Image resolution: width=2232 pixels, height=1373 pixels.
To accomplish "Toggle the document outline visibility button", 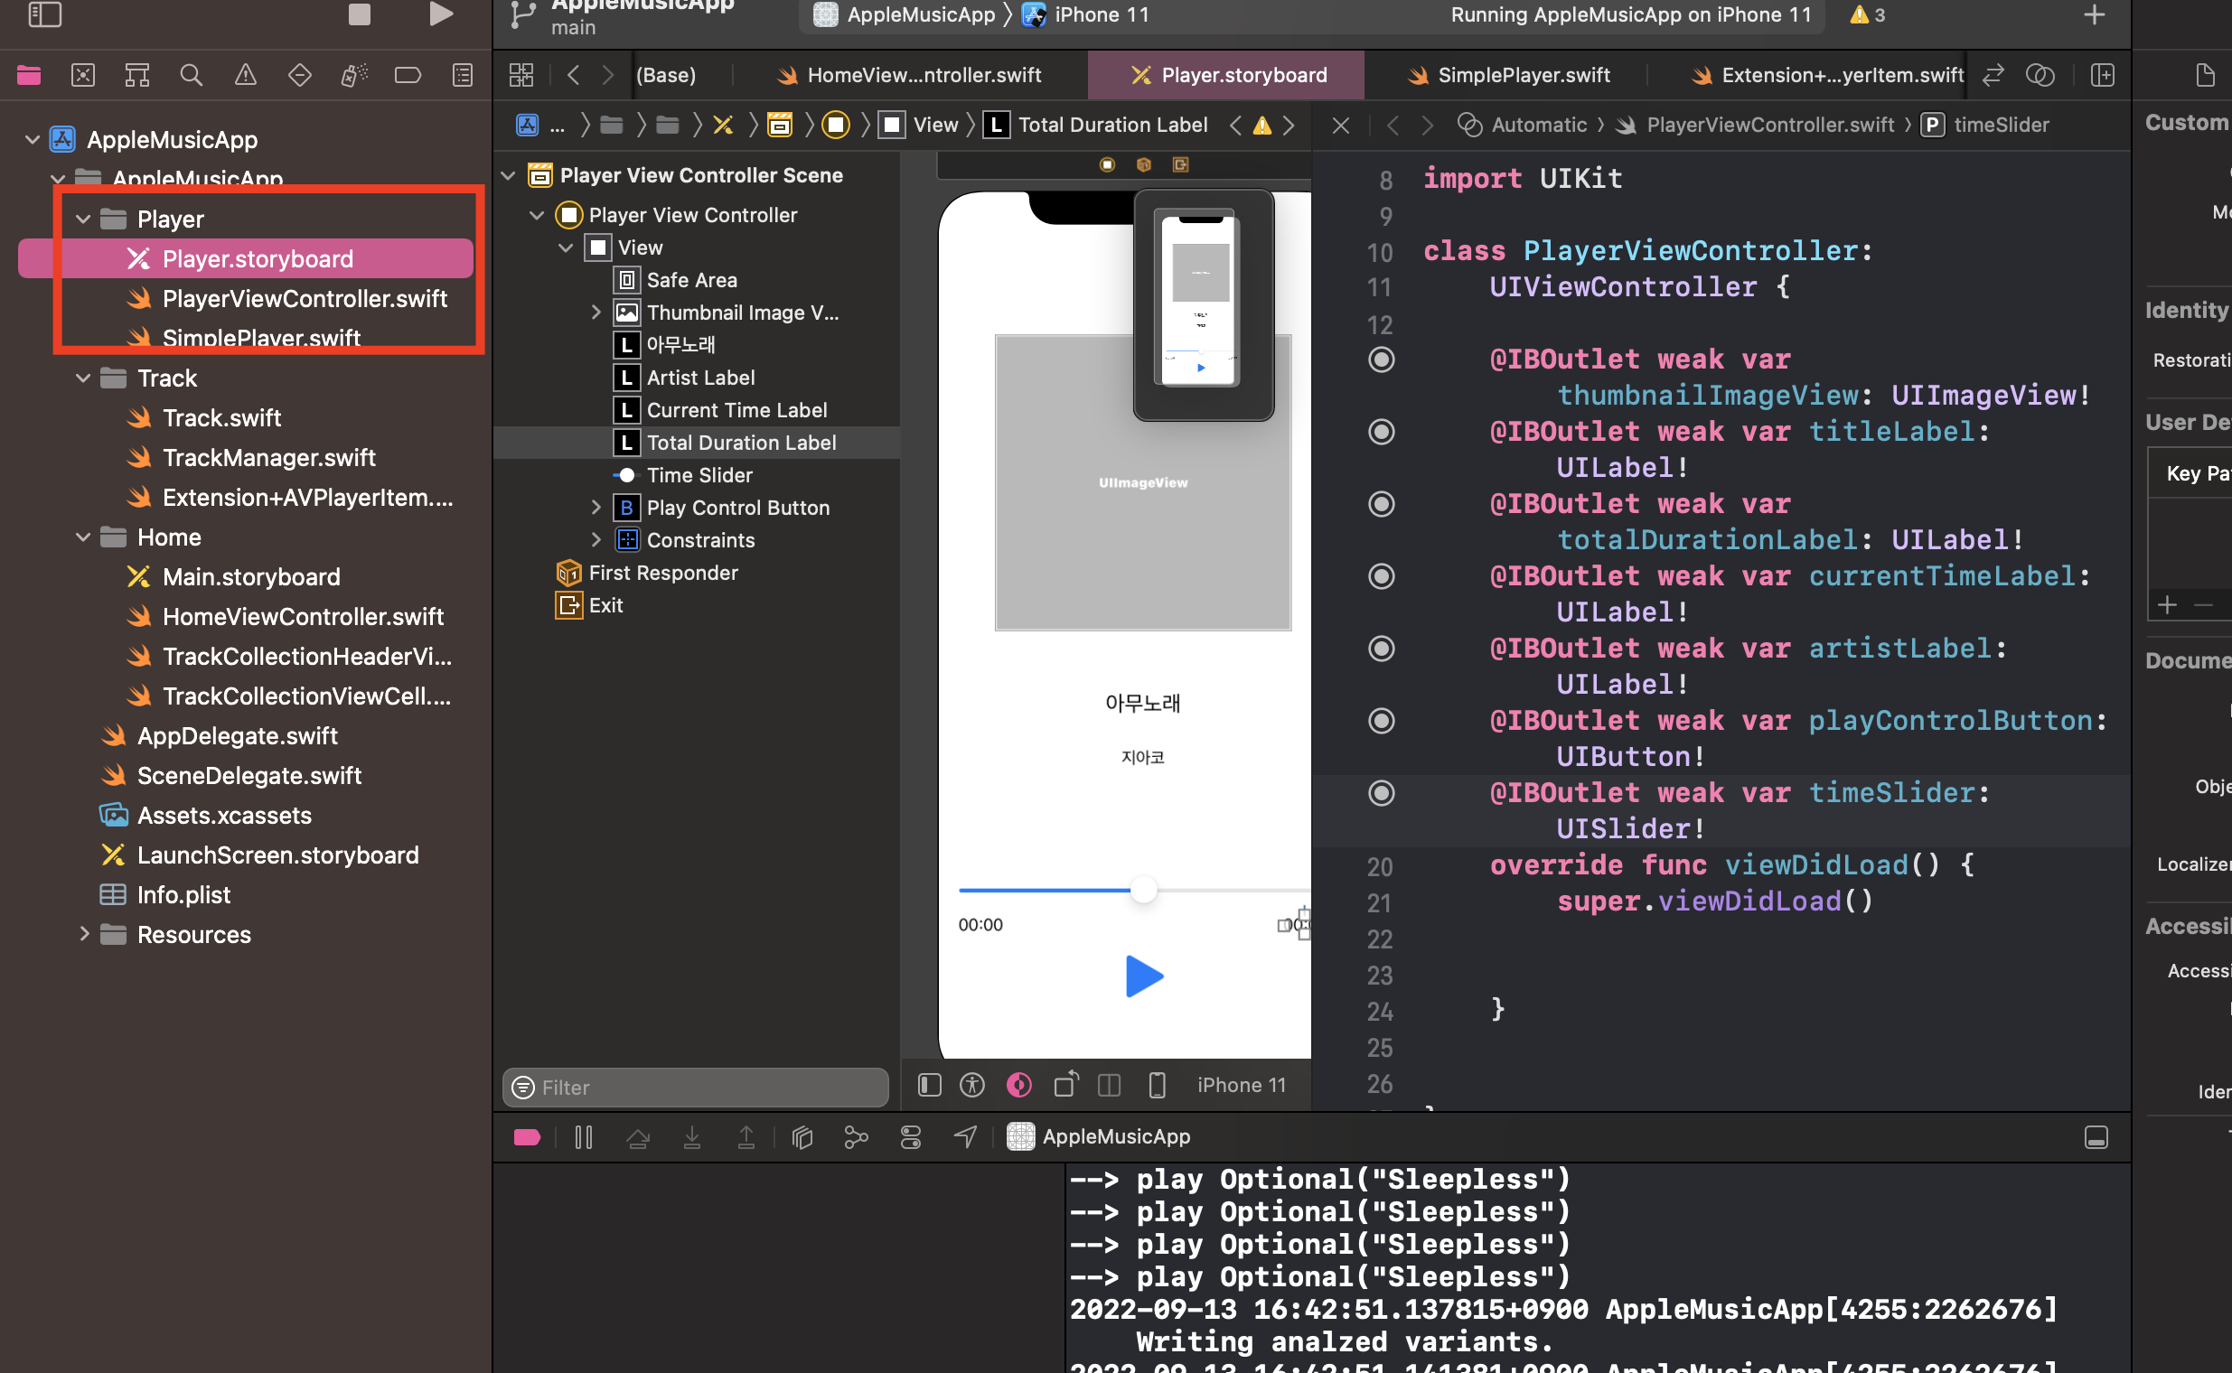I will [x=929, y=1085].
